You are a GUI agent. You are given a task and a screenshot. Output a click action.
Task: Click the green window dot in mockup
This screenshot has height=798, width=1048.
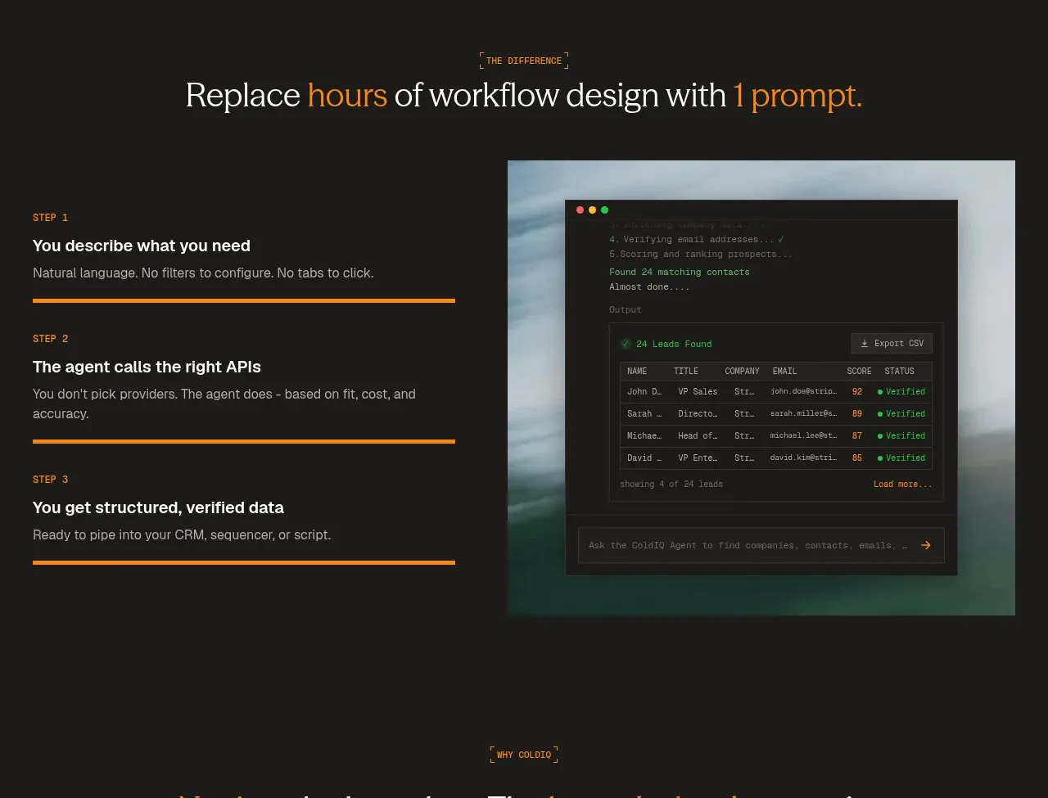pyautogui.click(x=605, y=210)
